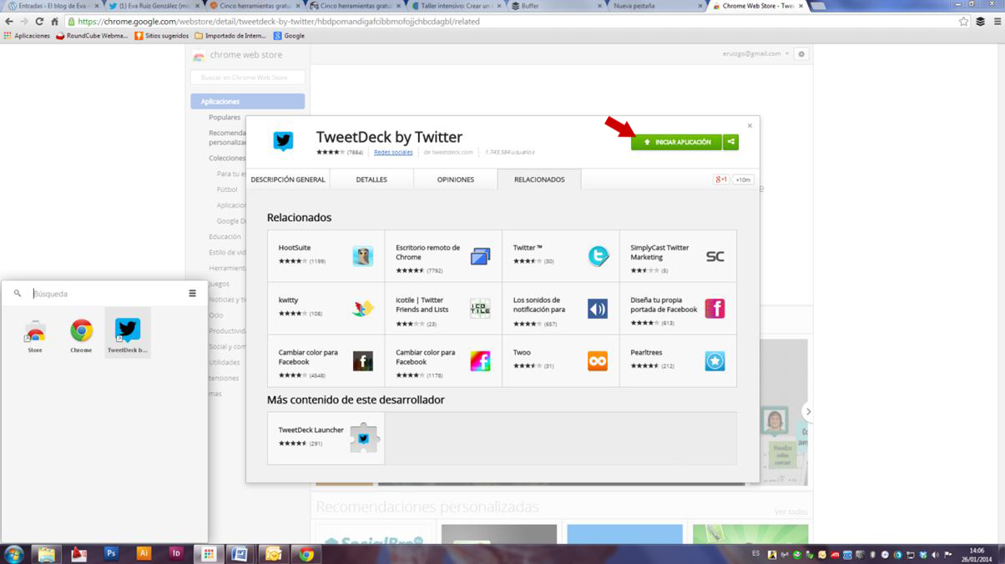Click the Twoo orange app icon

pos(598,360)
